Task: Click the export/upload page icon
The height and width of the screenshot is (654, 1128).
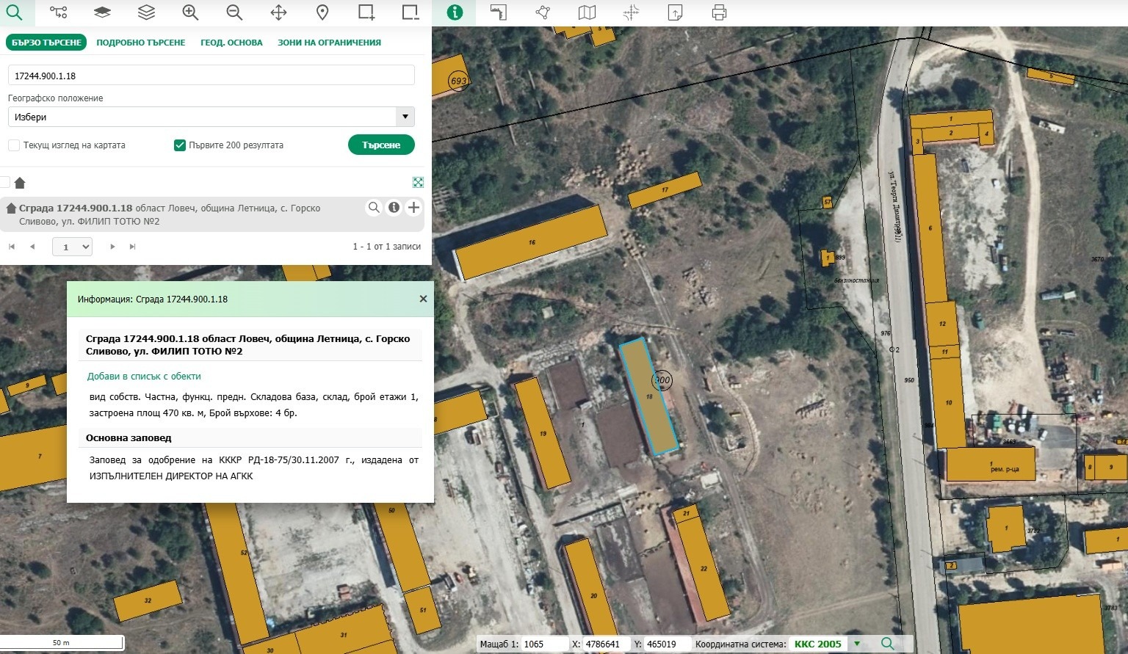Action: (675, 12)
